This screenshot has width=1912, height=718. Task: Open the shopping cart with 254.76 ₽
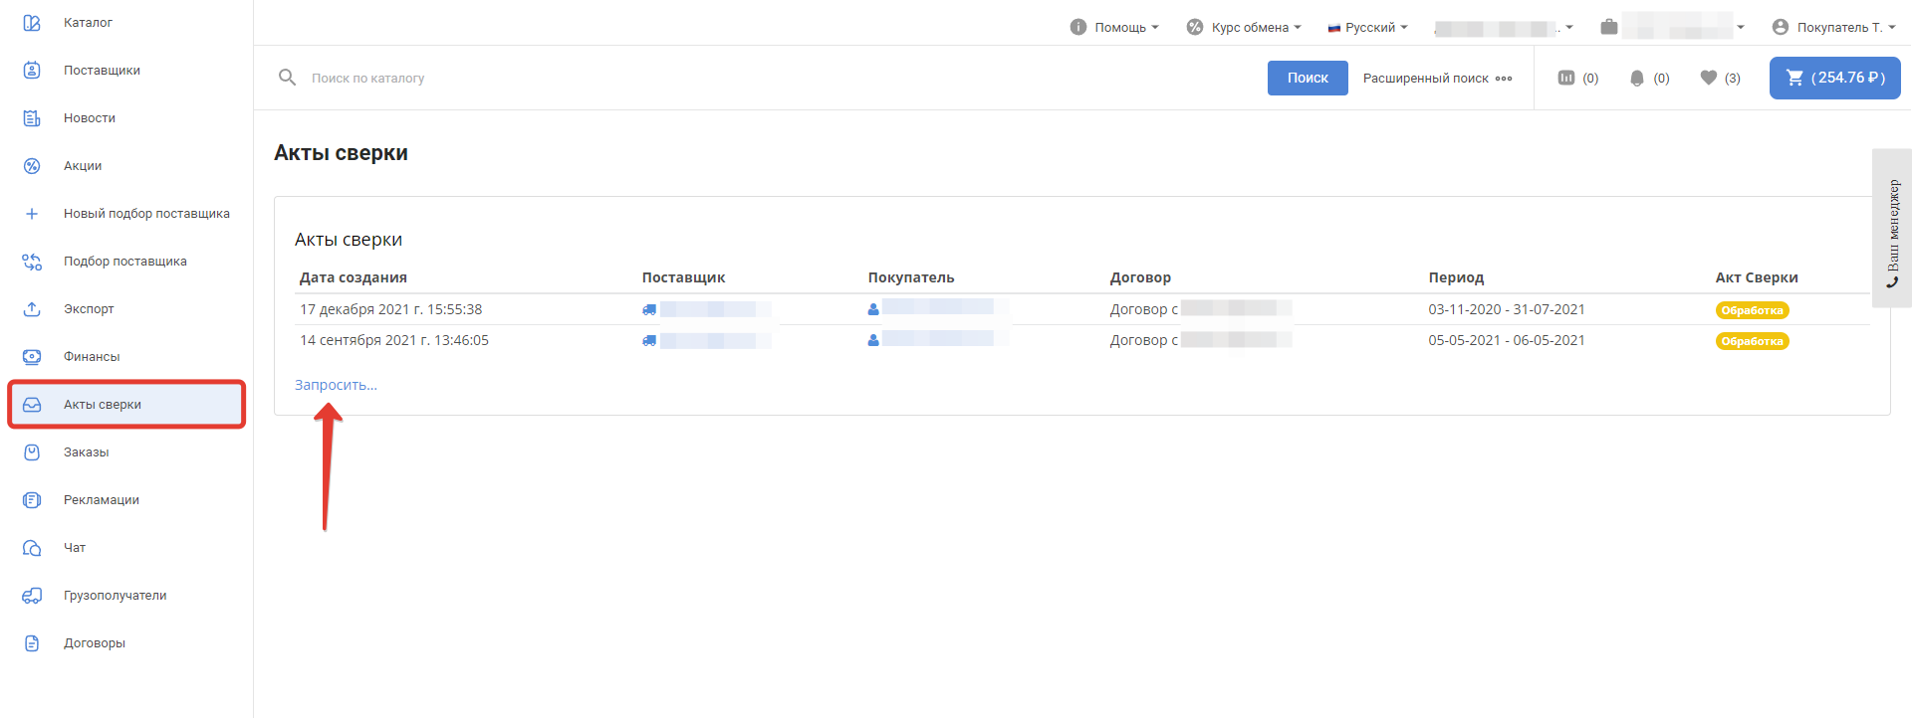coord(1834,78)
